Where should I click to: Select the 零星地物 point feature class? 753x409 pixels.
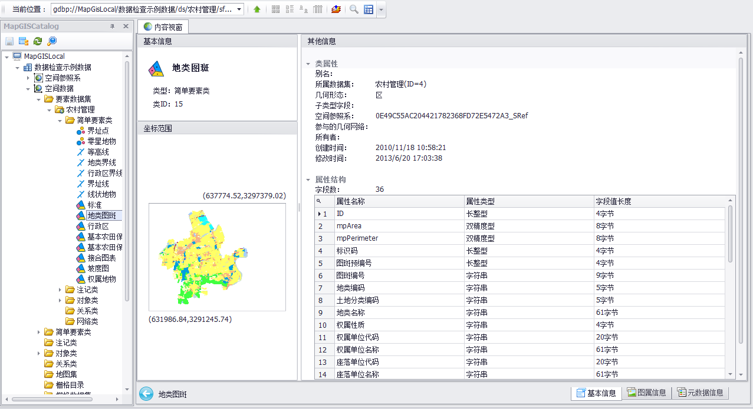point(96,141)
